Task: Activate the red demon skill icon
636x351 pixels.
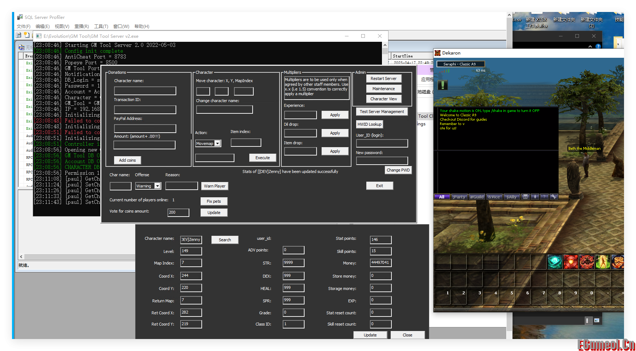Action: tap(587, 262)
